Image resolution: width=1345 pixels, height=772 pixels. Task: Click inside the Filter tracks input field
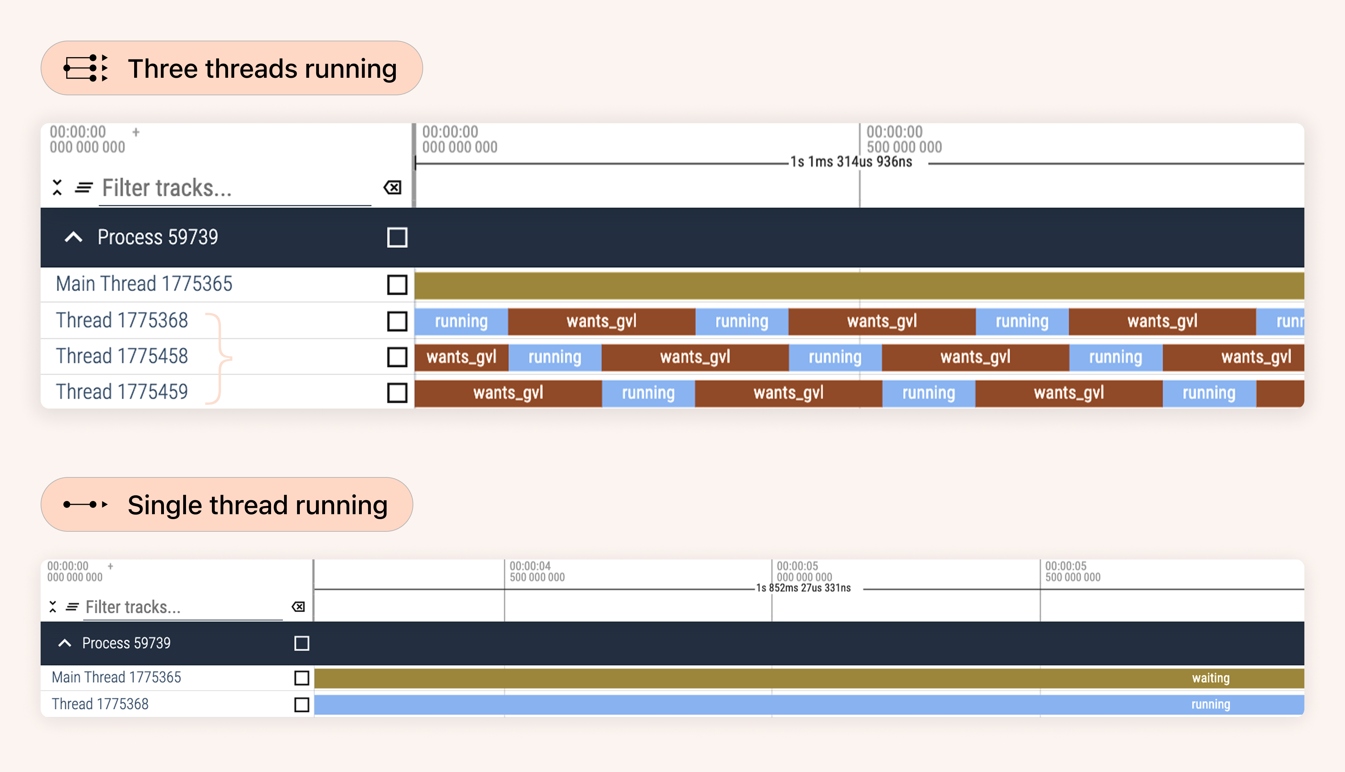212,187
